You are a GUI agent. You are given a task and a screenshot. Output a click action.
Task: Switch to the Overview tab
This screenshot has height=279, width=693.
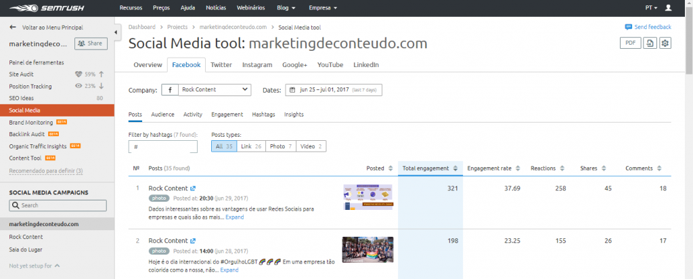pos(148,65)
